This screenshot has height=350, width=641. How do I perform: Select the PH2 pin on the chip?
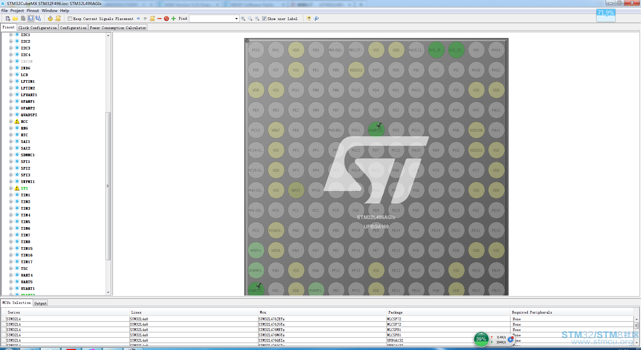276,50
